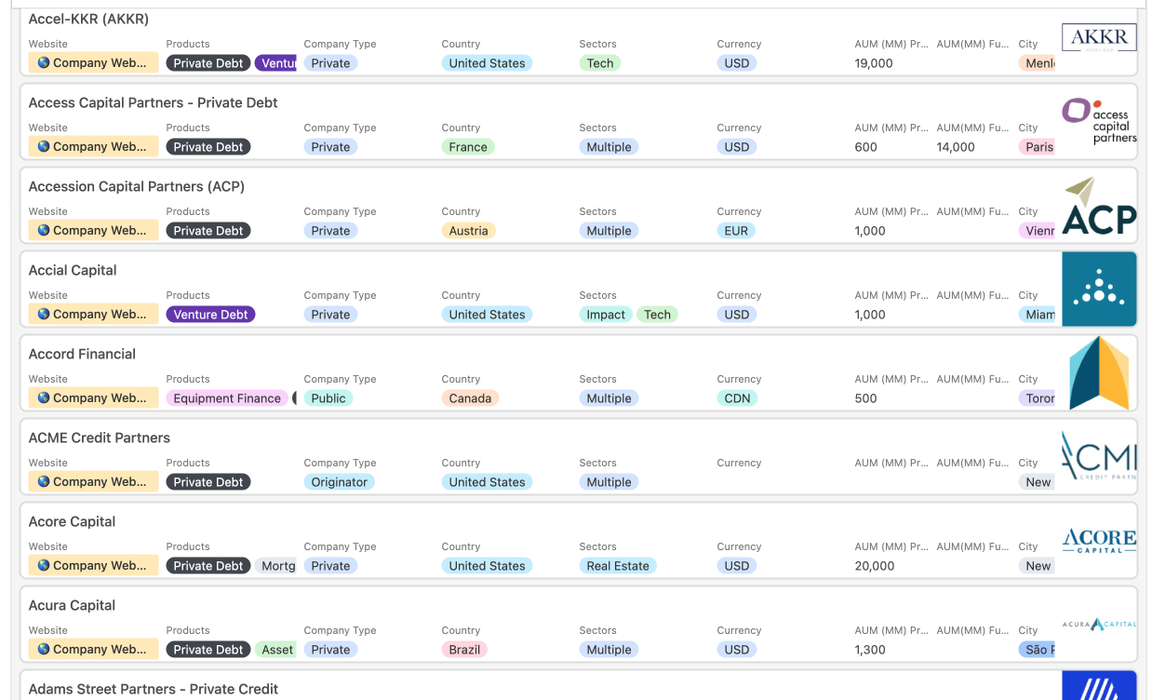Open the Acura Capital logo thumbnail
Screen dimensions: 1165x700
coord(1099,625)
